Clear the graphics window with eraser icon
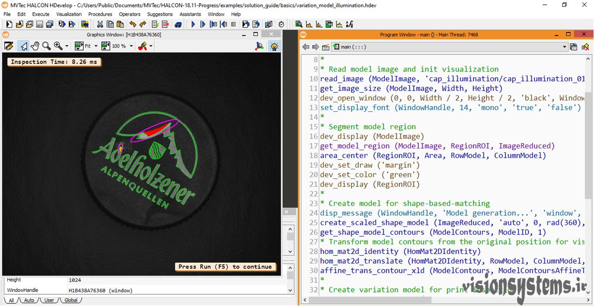Image resolution: width=594 pixels, height=306 pixels. pyautogui.click(x=9, y=46)
